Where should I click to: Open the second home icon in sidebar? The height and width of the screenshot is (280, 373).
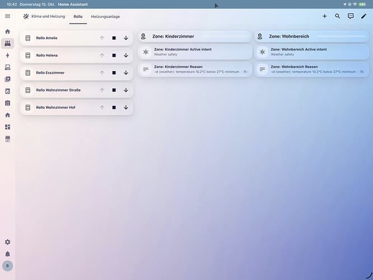[8, 115]
